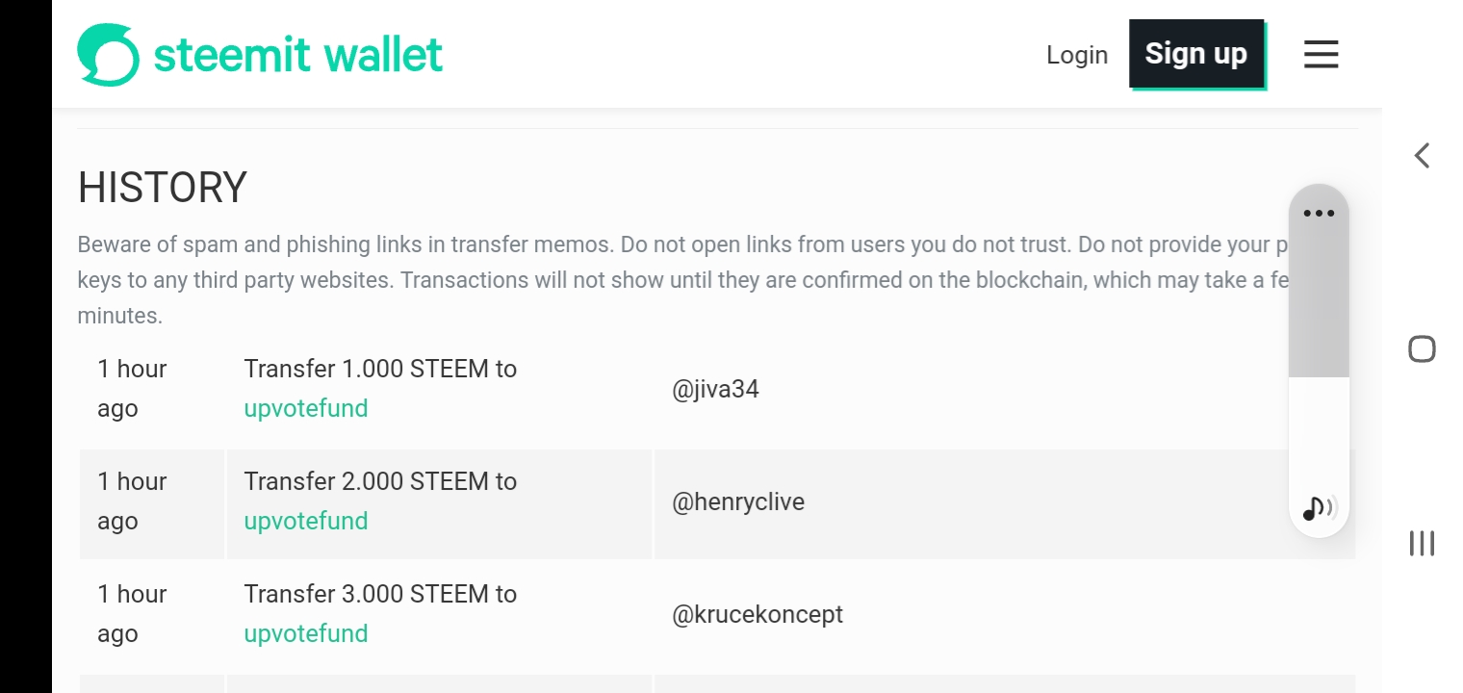The width and height of the screenshot is (1463, 693).
Task: Click the "Transfer 1.000 STEEM to" text
Action: [380, 369]
